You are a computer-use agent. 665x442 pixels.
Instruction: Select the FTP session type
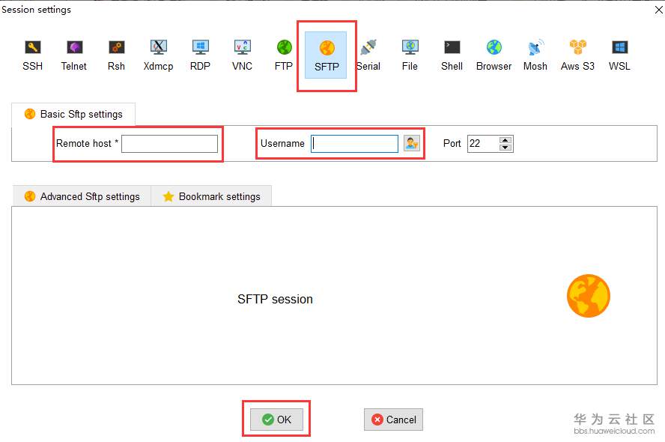(284, 55)
